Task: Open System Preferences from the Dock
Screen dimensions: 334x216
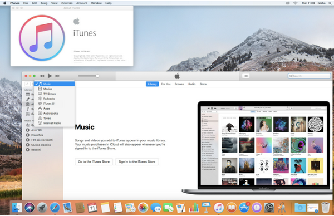Action: point(269,208)
